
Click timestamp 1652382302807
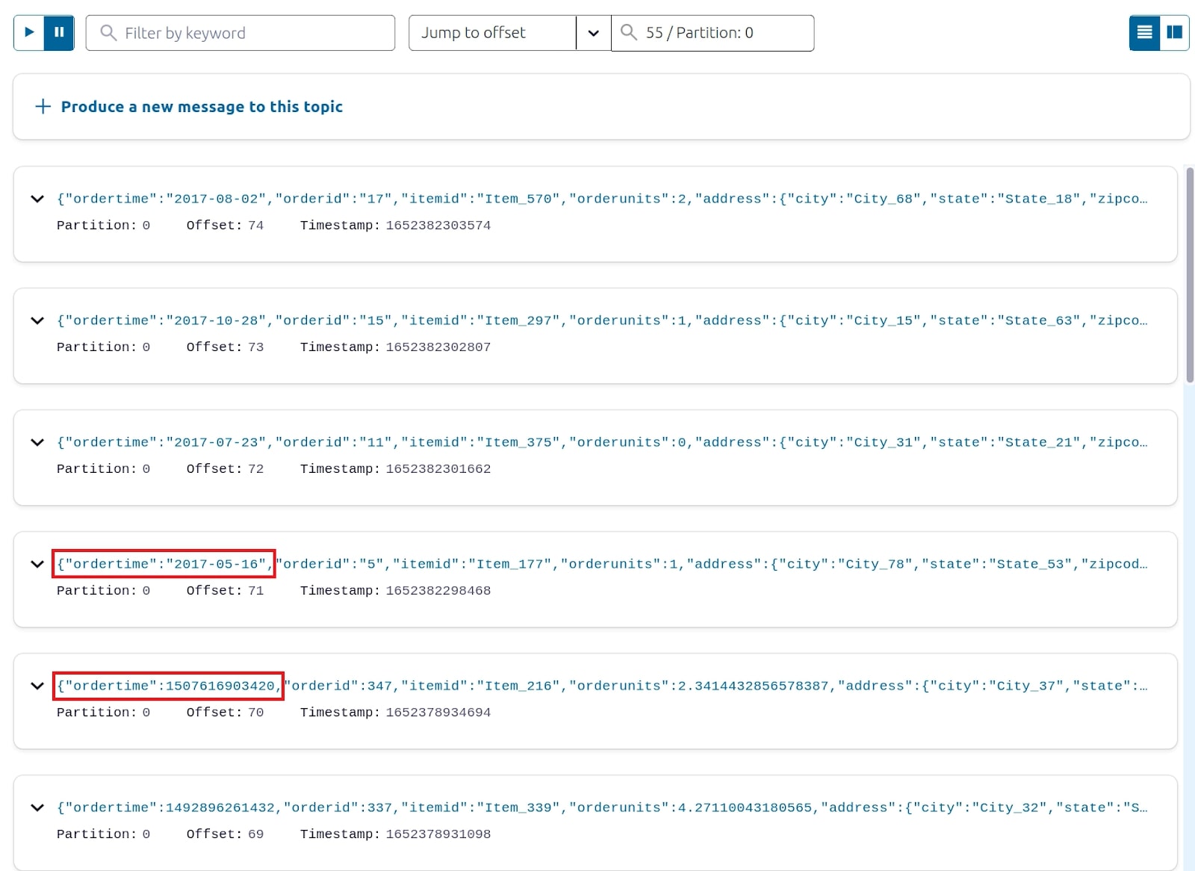[438, 347]
